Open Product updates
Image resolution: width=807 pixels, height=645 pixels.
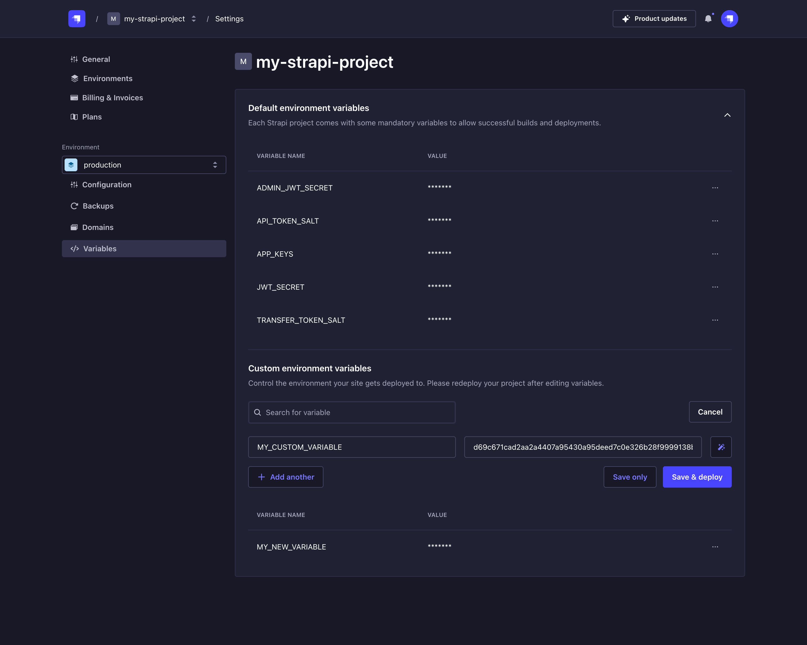[x=654, y=19]
